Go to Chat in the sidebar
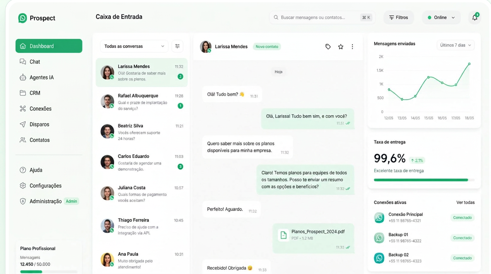The image size is (491, 274). [49, 62]
